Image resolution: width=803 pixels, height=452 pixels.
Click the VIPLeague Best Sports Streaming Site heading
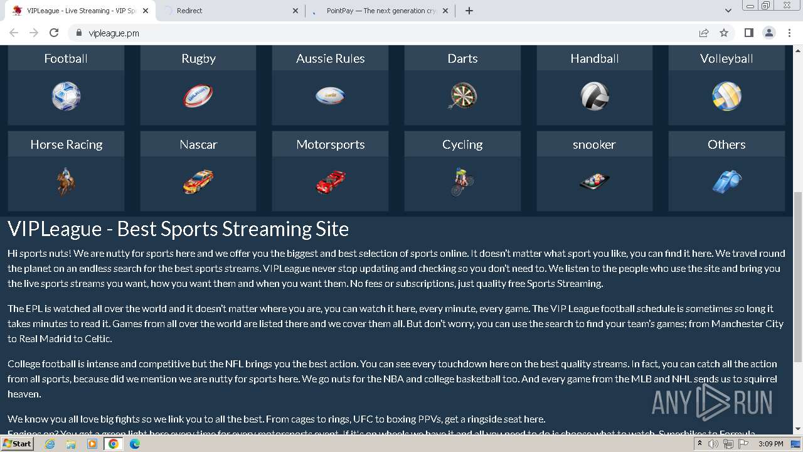[x=178, y=229]
